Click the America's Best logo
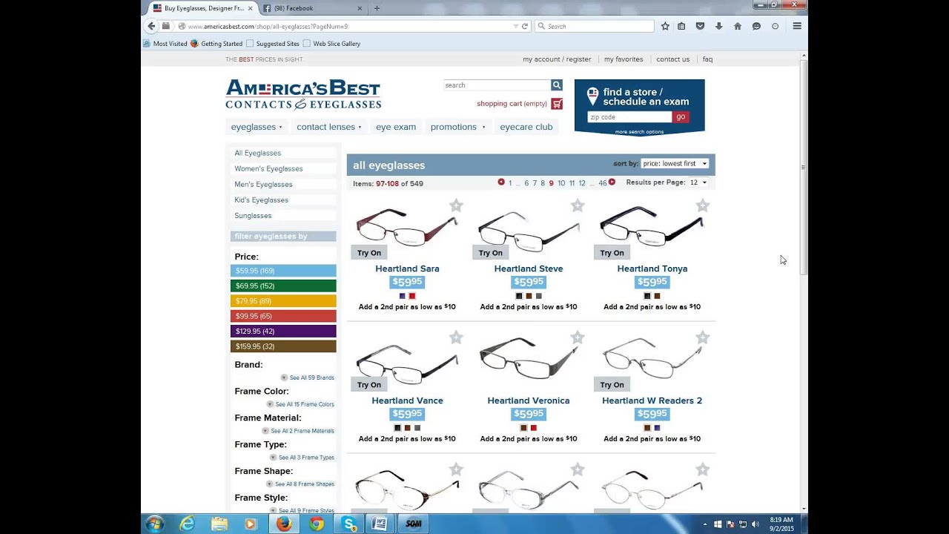This screenshot has width=949, height=534. click(303, 95)
